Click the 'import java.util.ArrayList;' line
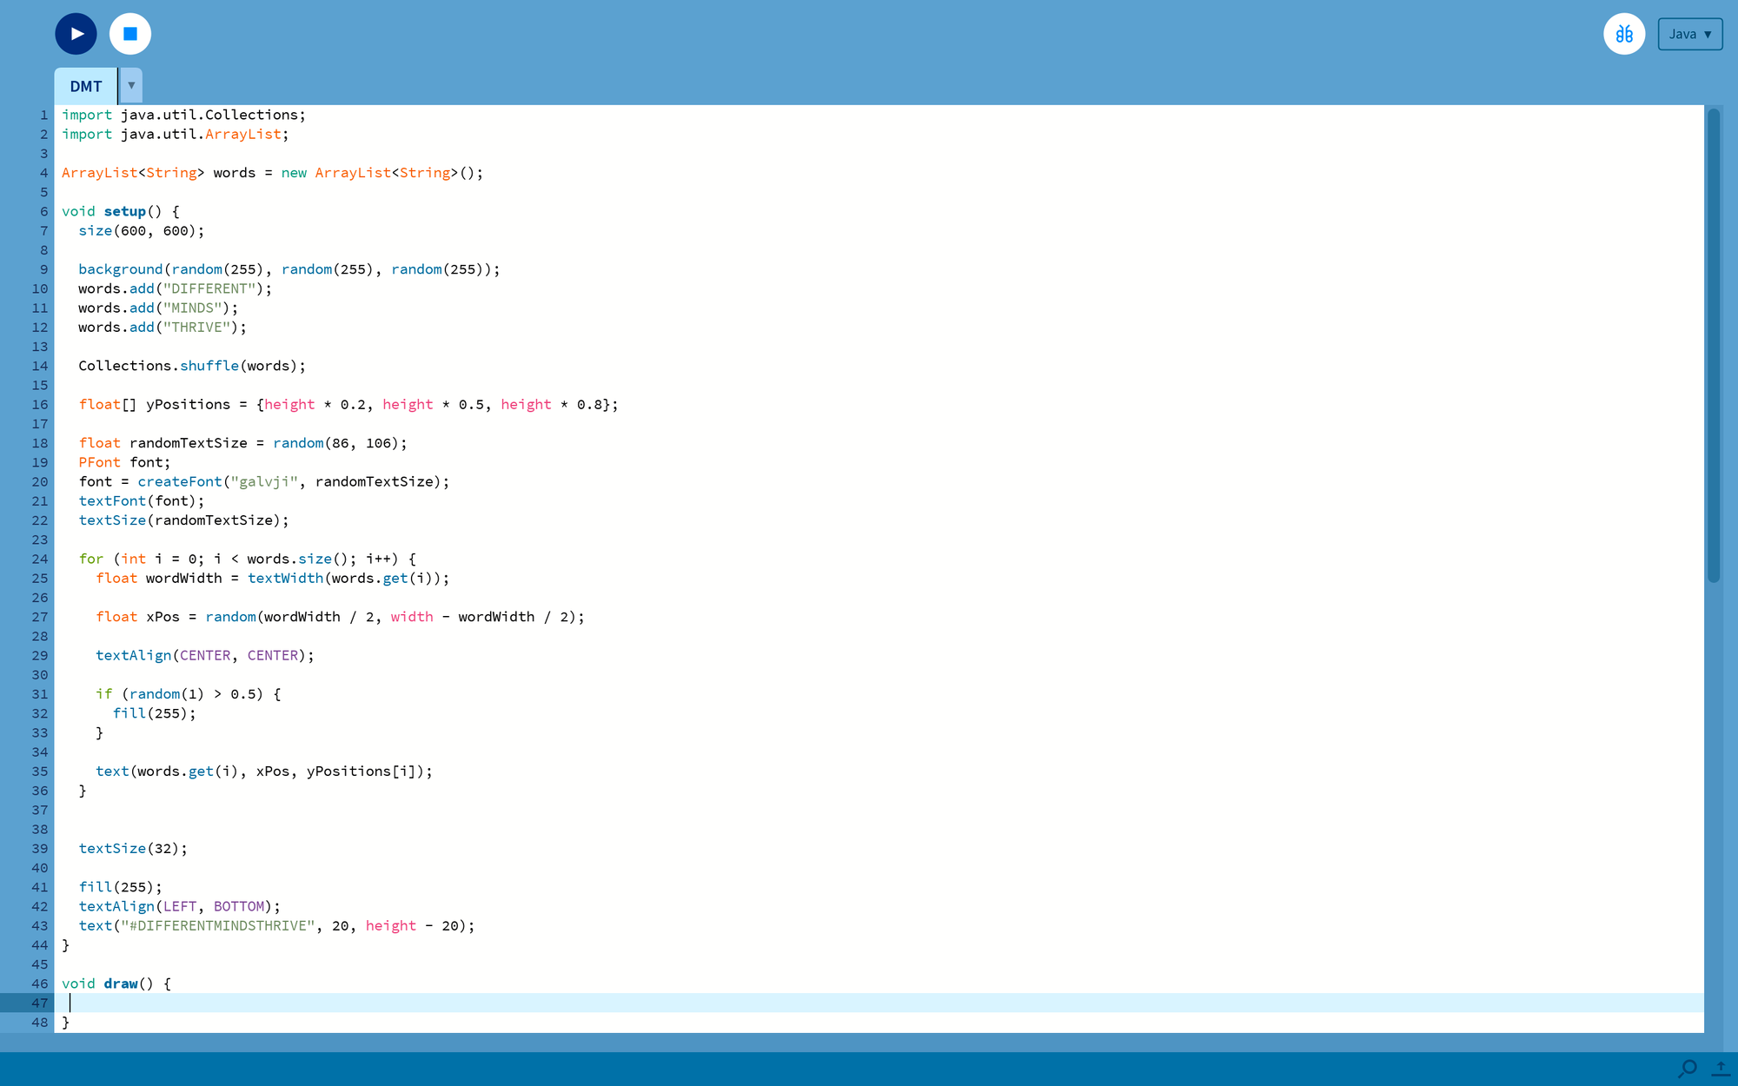This screenshot has height=1086, width=1738. coord(175,134)
